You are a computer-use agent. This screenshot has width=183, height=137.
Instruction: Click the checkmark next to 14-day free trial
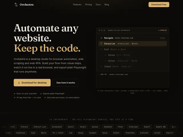tap(15, 98)
